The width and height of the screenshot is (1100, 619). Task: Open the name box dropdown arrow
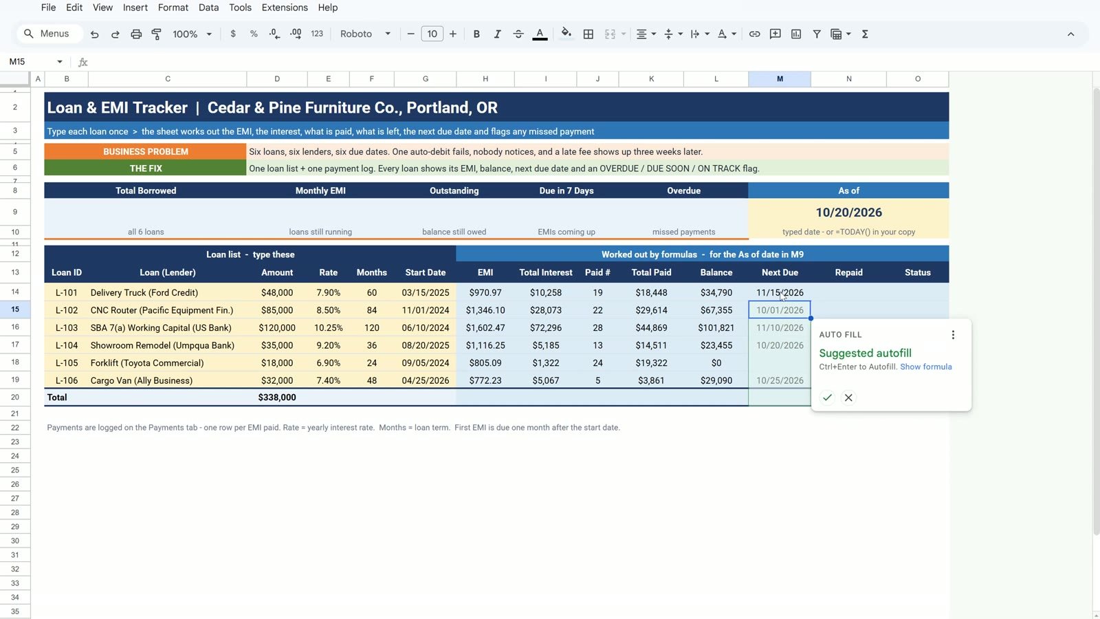click(60, 62)
